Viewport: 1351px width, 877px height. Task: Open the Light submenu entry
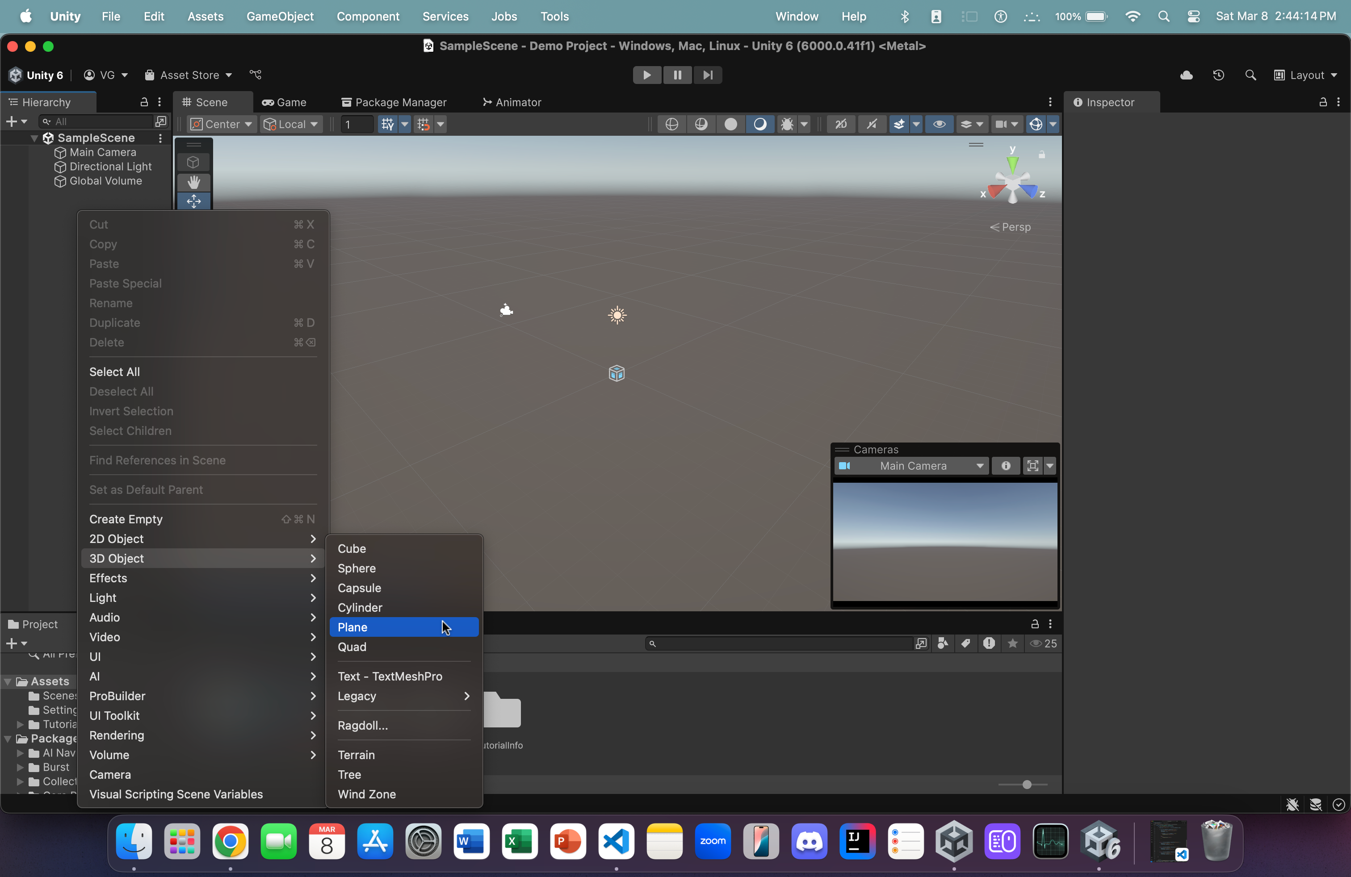(x=202, y=597)
